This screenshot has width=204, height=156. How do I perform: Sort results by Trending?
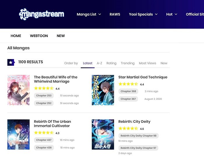point(128,63)
